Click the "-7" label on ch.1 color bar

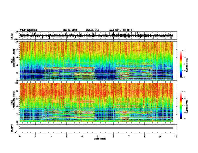click(x=184, y=77)
